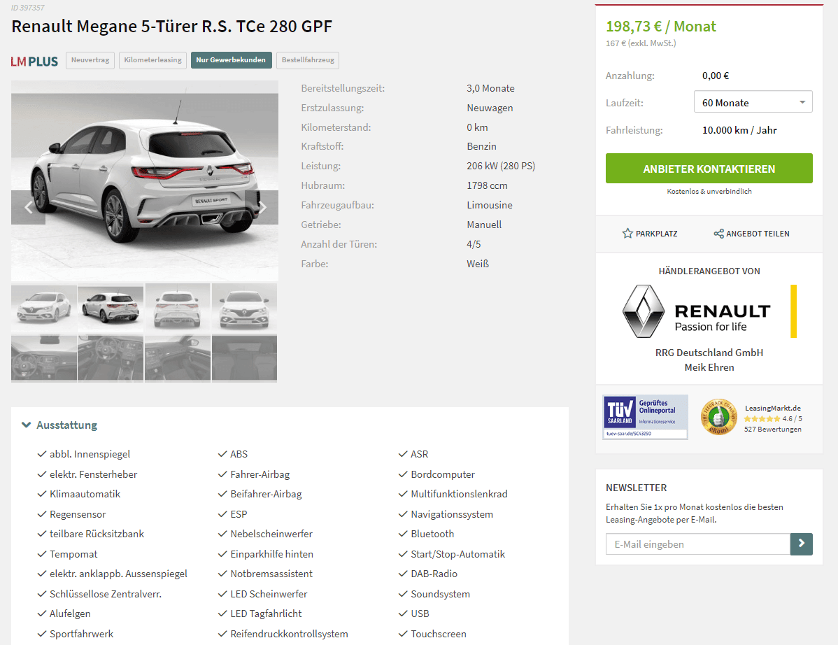Collapse the Ausstattung section
The height and width of the screenshot is (645, 838).
(x=60, y=425)
